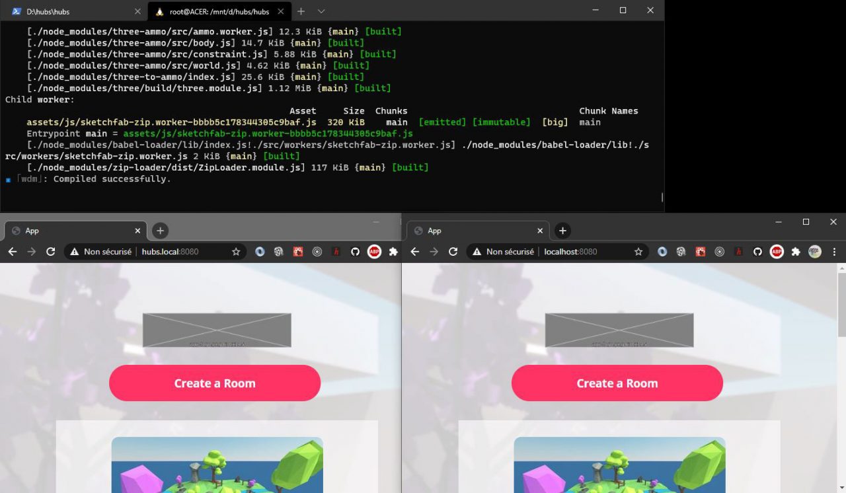Image resolution: width=846 pixels, height=493 pixels.
Task: Open Extensions puzzle icon in hubs.local browser
Action: [x=393, y=252]
